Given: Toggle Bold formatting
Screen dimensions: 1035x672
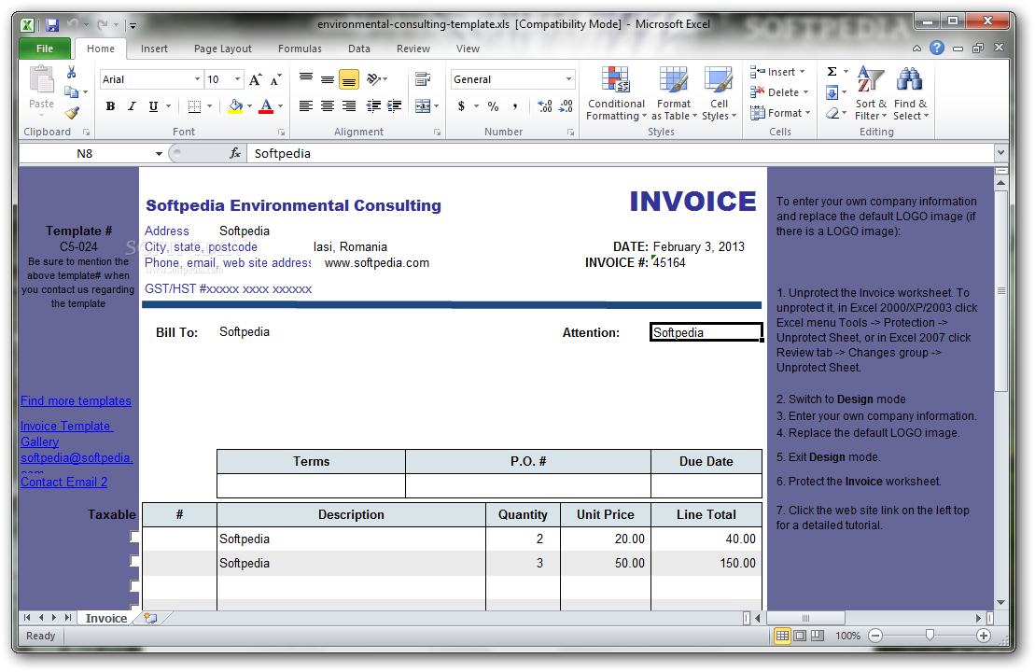Looking at the screenshot, I should click(x=110, y=106).
